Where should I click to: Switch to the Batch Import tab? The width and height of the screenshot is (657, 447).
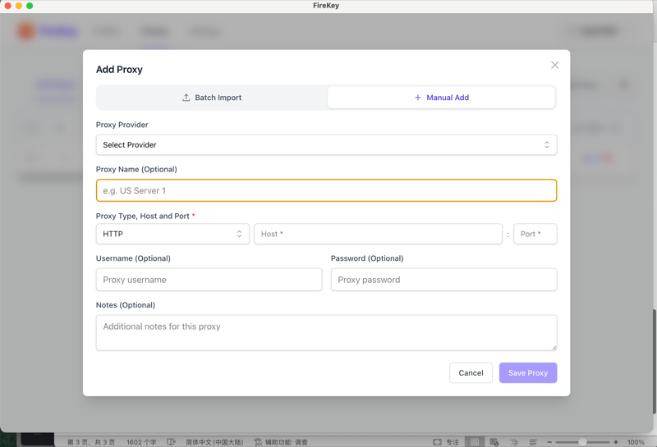click(212, 98)
